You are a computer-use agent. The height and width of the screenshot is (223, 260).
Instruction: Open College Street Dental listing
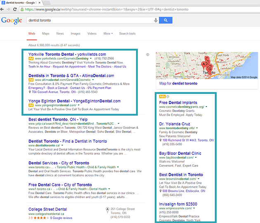(48, 209)
